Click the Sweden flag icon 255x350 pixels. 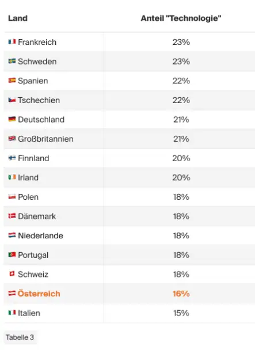click(x=12, y=61)
